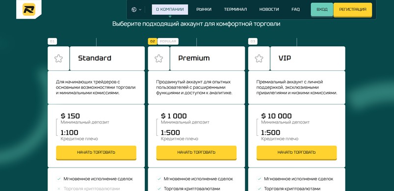Open the FAQ navigation link
The image size is (394, 191).
[x=295, y=9]
